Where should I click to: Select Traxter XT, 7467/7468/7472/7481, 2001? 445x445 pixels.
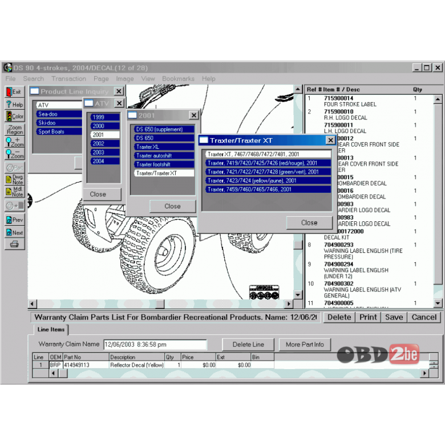[x=268, y=154]
